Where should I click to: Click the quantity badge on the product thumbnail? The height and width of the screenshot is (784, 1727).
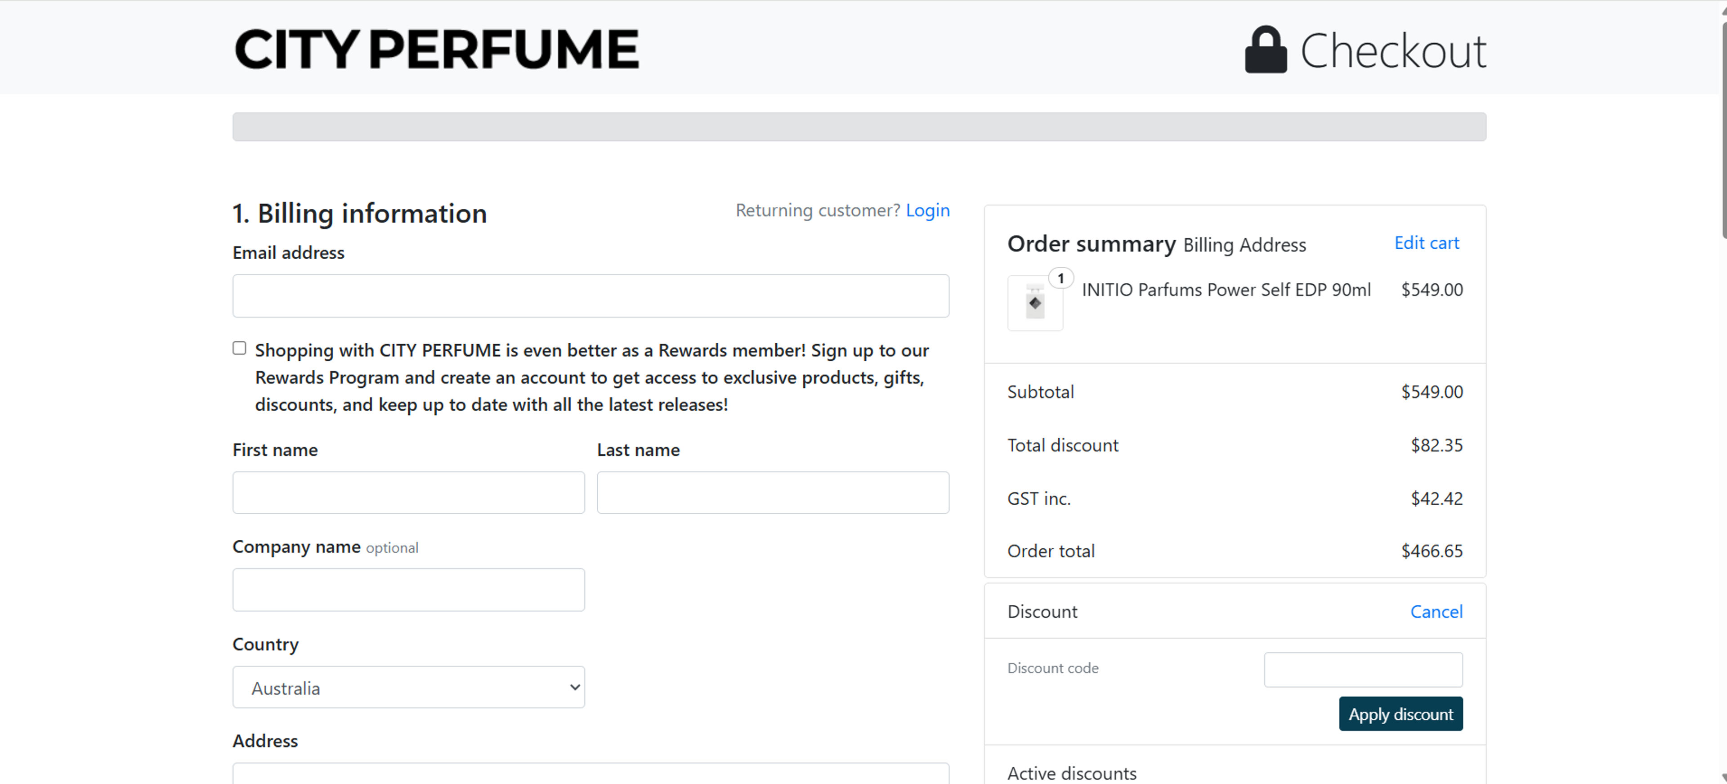1060,278
